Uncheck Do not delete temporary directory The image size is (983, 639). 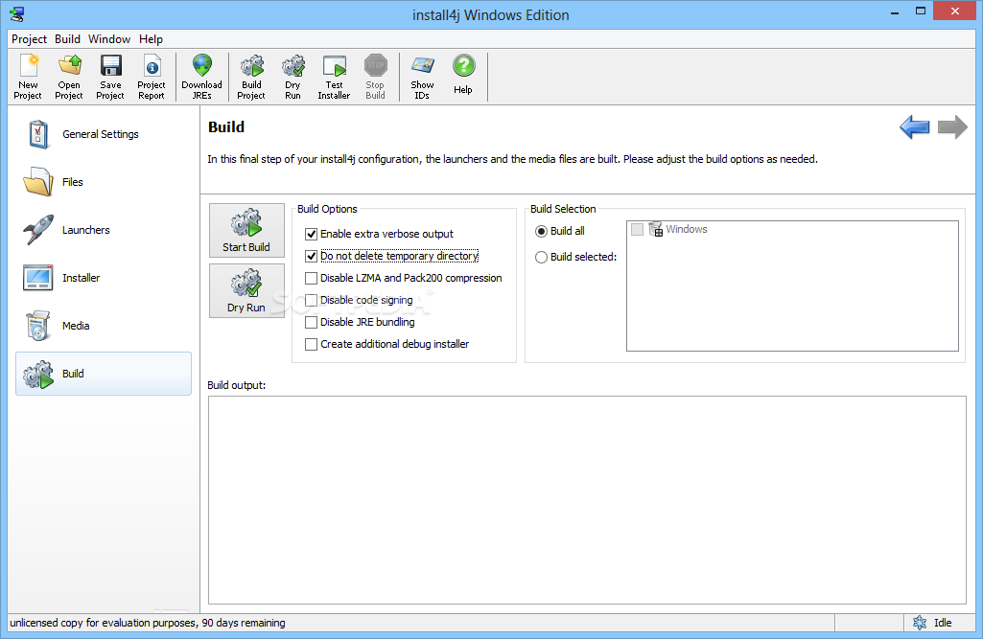311,256
